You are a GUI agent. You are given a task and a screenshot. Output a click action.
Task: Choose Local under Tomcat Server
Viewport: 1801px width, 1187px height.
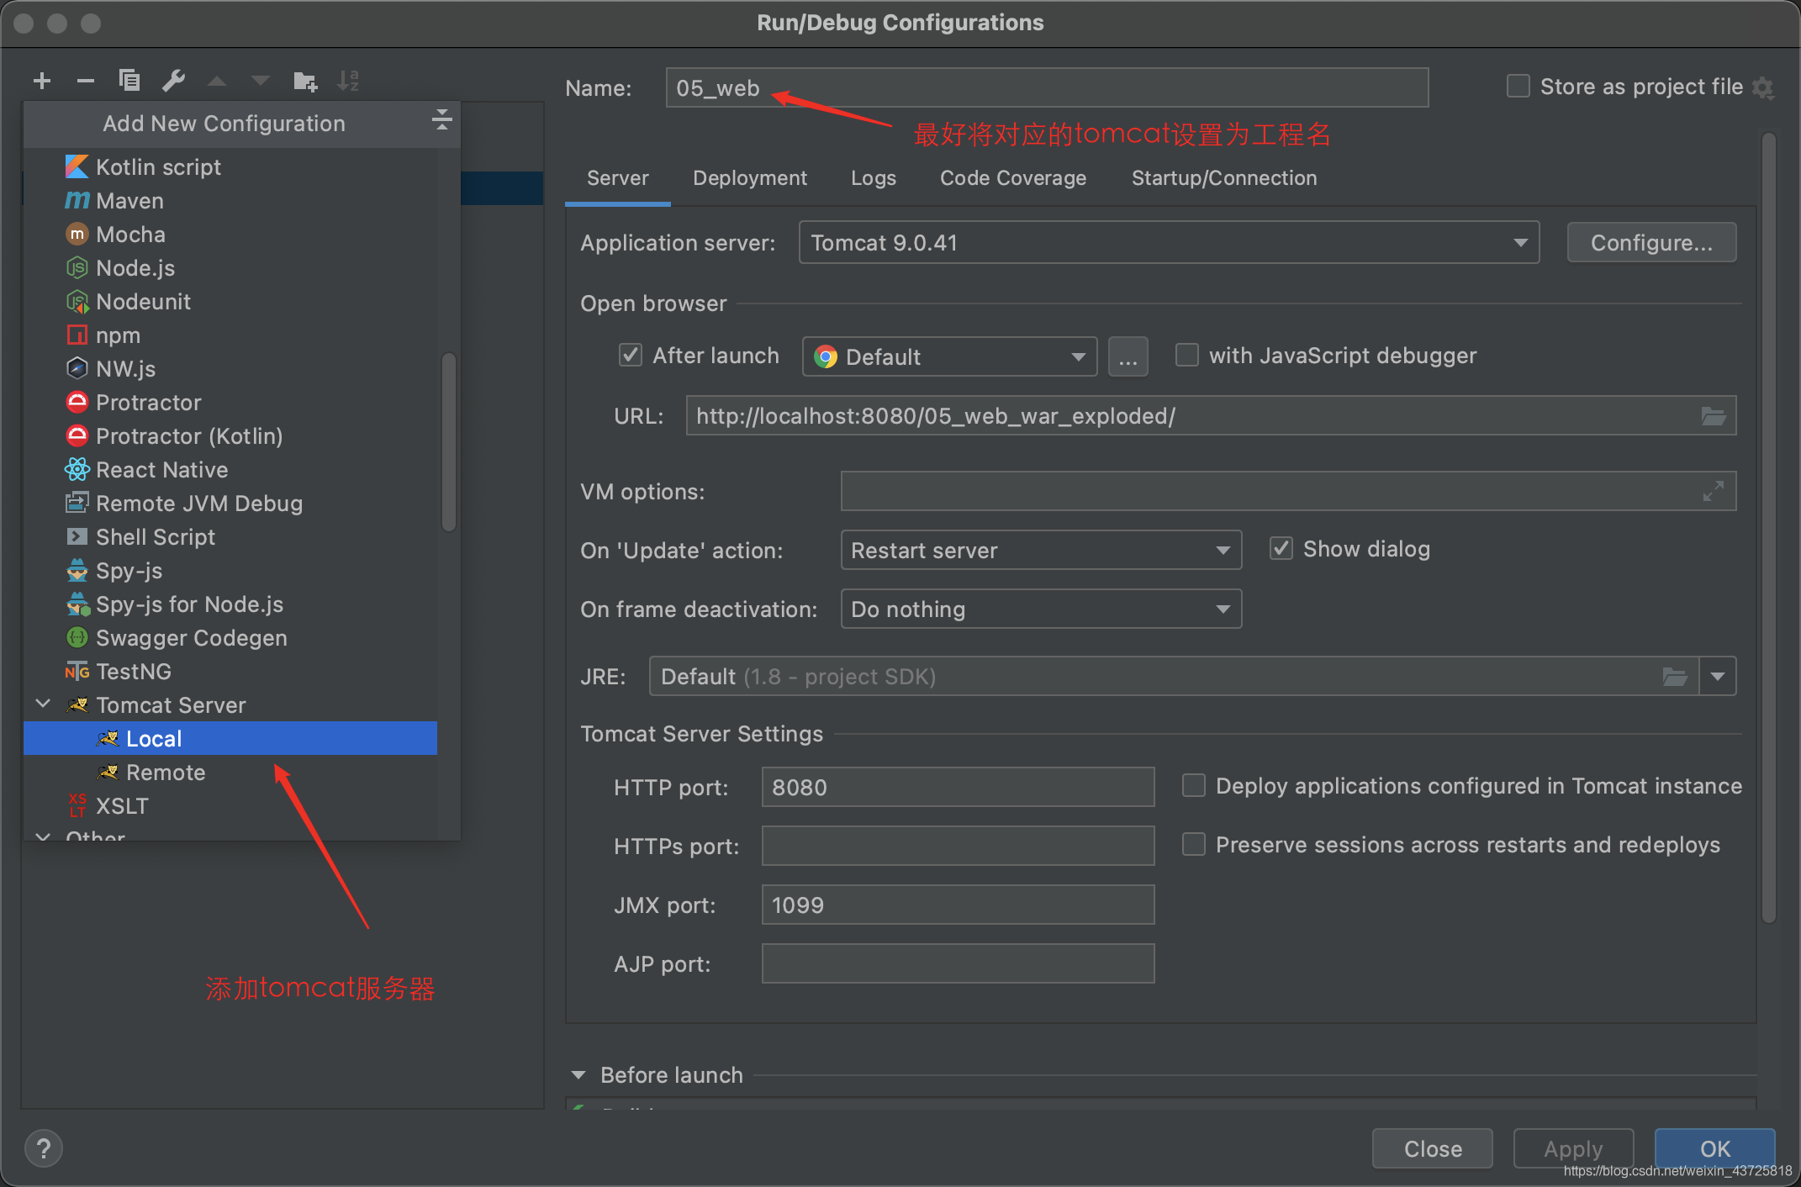(230, 738)
